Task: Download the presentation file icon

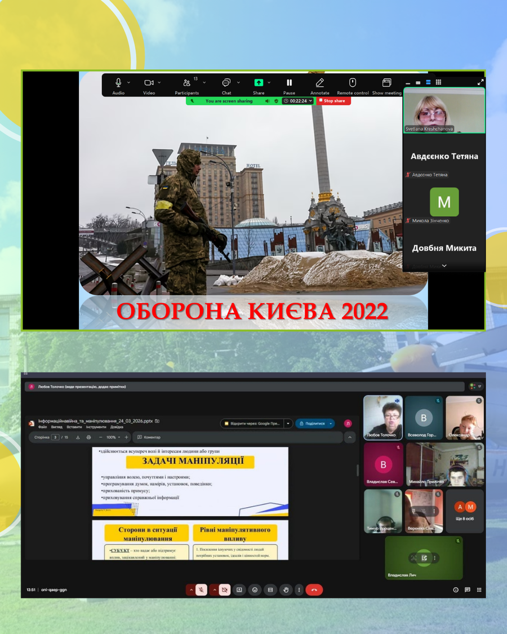Action: (78, 437)
